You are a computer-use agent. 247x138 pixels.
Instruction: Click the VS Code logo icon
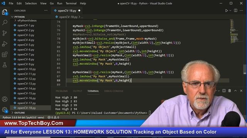(x=3, y=3)
